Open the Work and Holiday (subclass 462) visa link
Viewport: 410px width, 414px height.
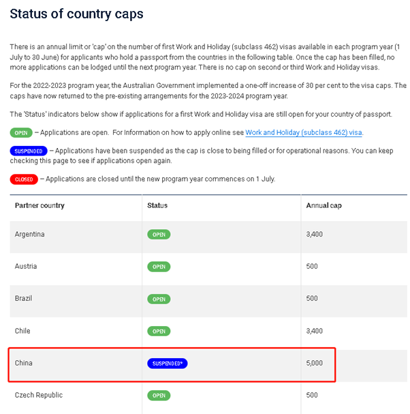point(304,132)
